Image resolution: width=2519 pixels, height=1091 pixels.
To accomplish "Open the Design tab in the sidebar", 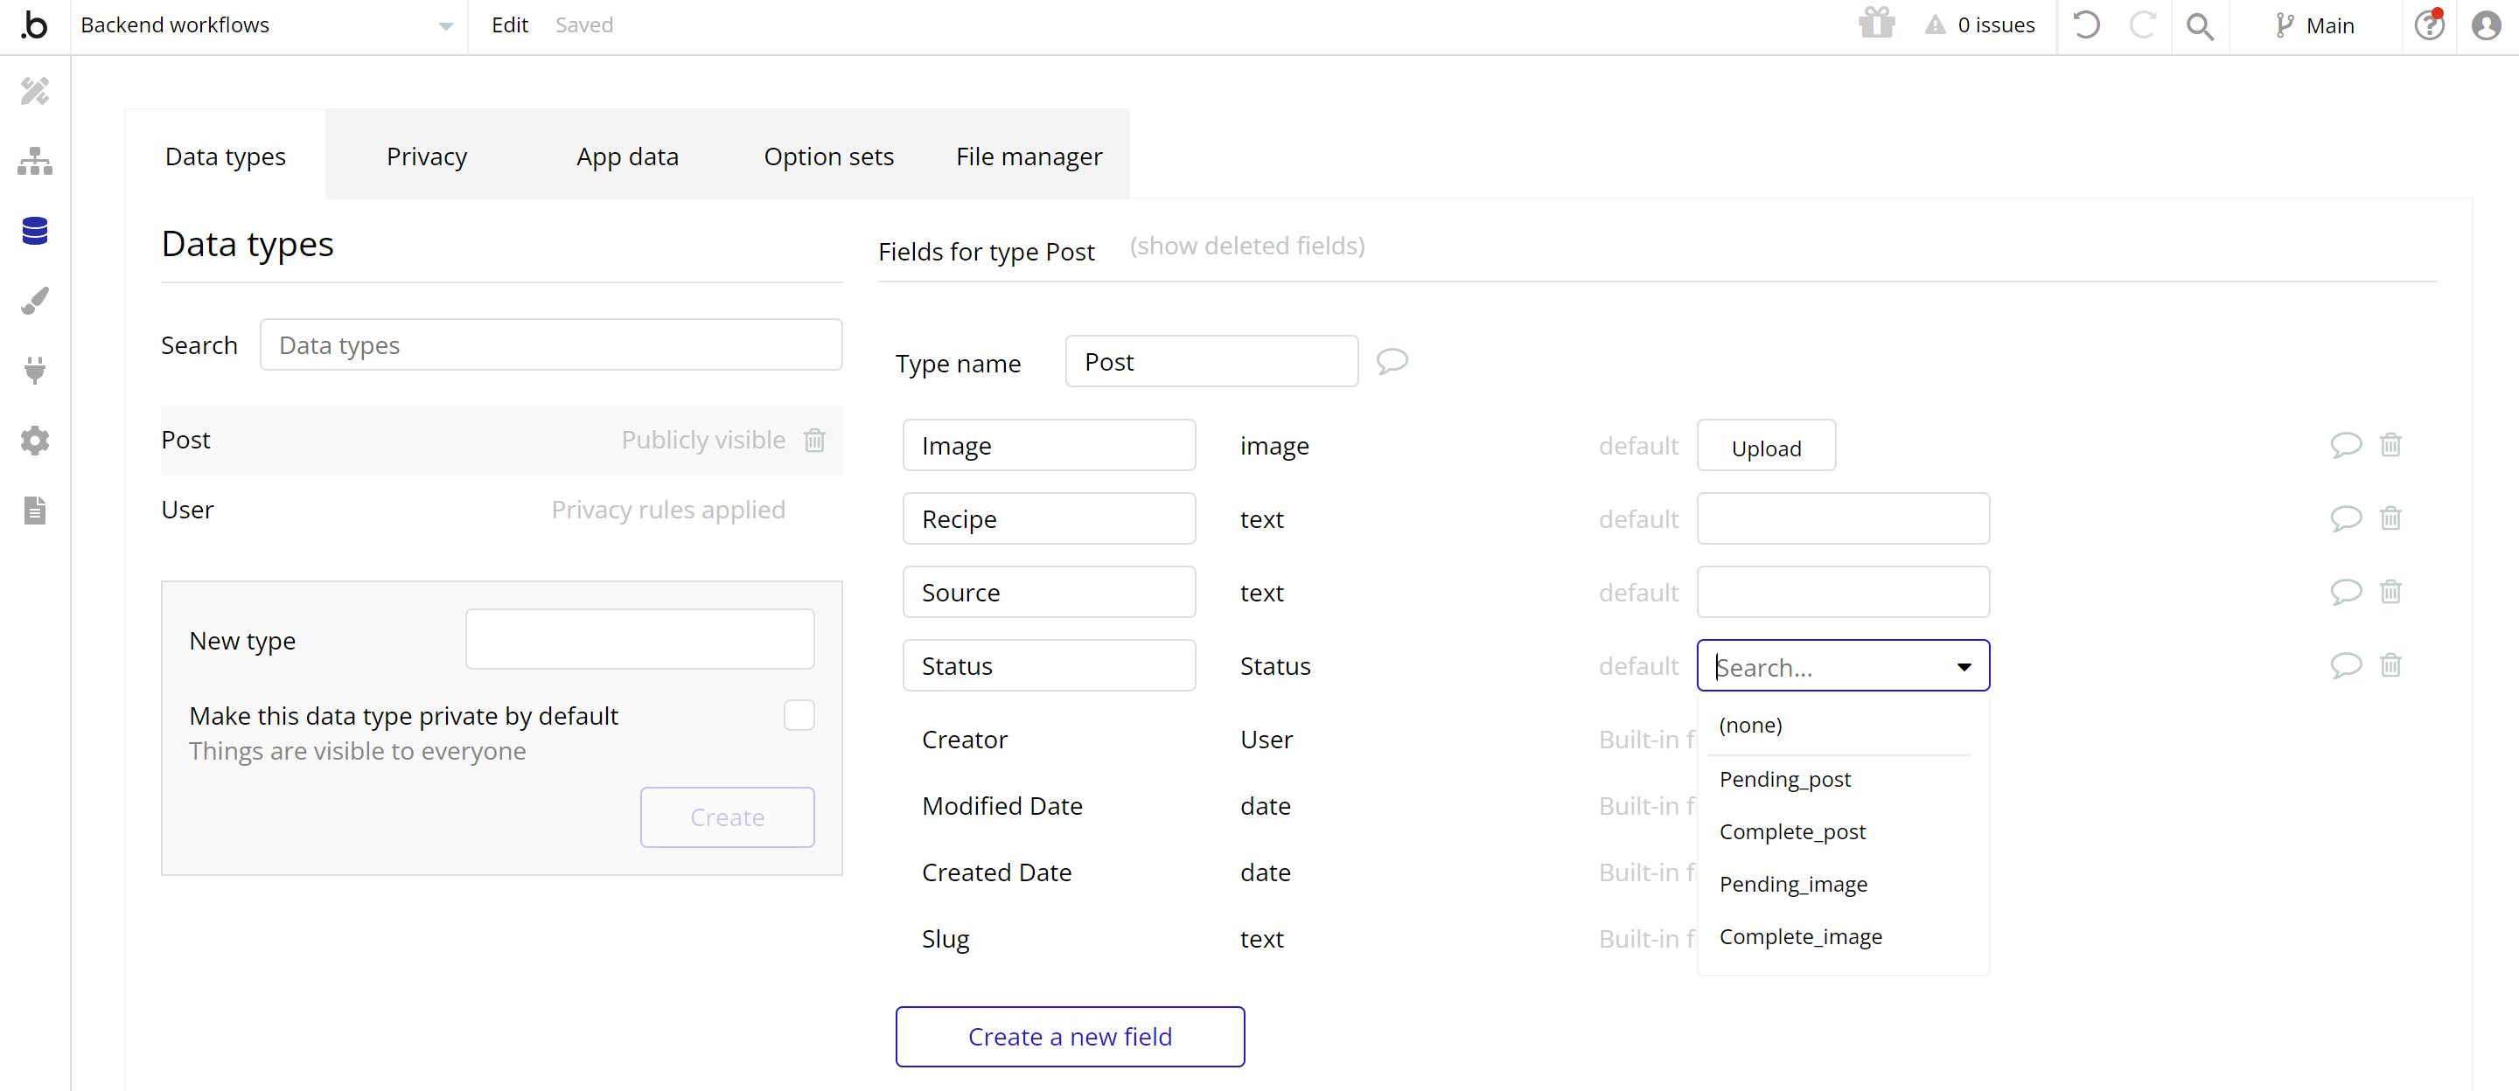I will coord(35,91).
